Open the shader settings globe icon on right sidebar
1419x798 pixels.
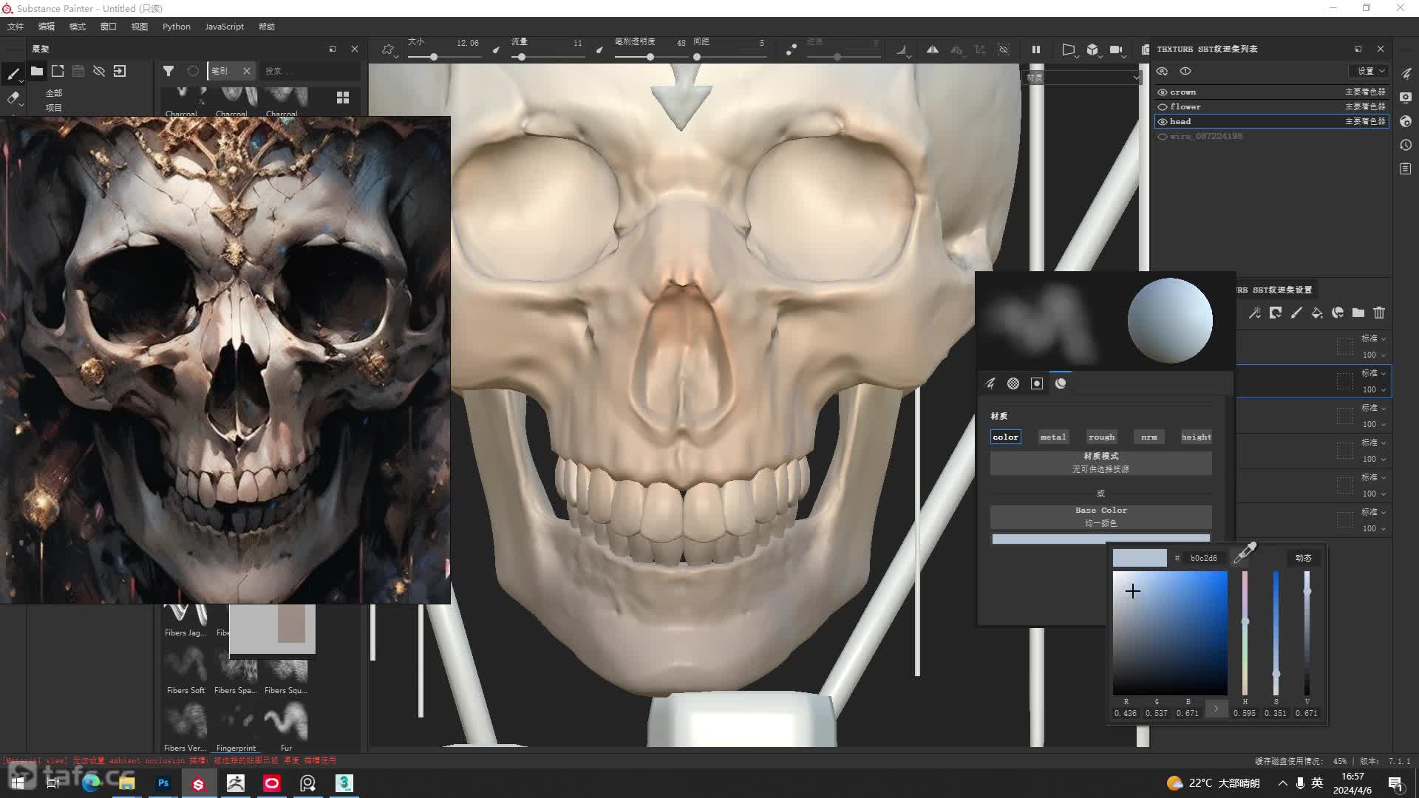[1406, 121]
